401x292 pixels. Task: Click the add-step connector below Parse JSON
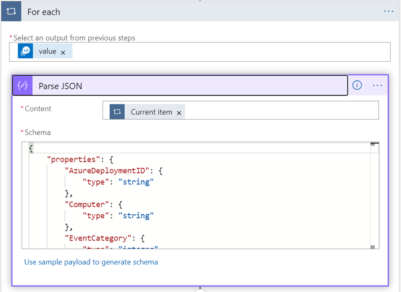tap(200, 289)
